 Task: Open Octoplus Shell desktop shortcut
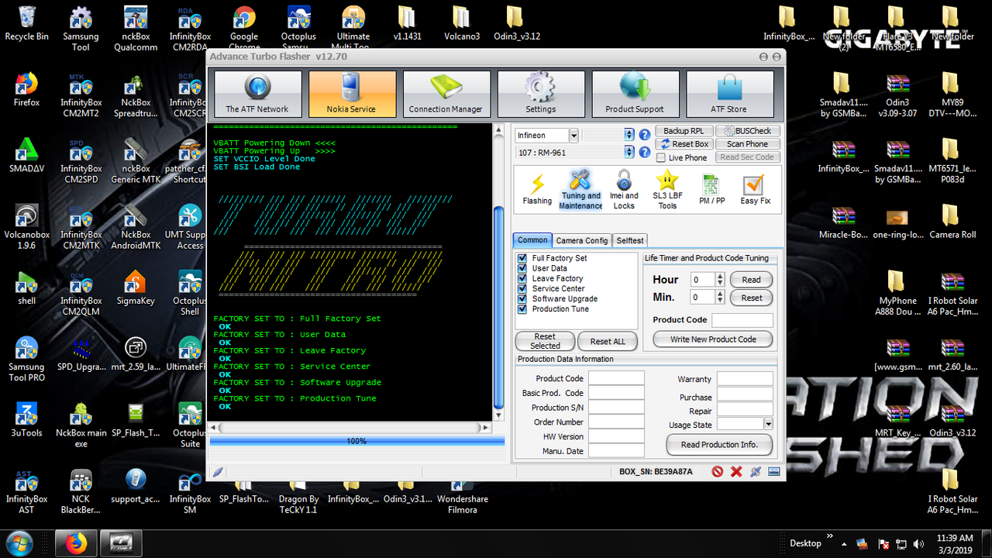pyautogui.click(x=190, y=294)
